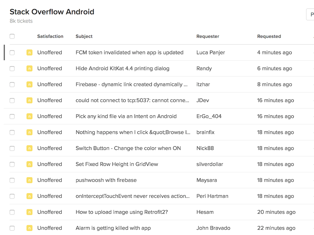This screenshot has height=235, width=314.
Task: Click the status badge beside itzhar's Firebase ticket
Action: tap(29, 84)
